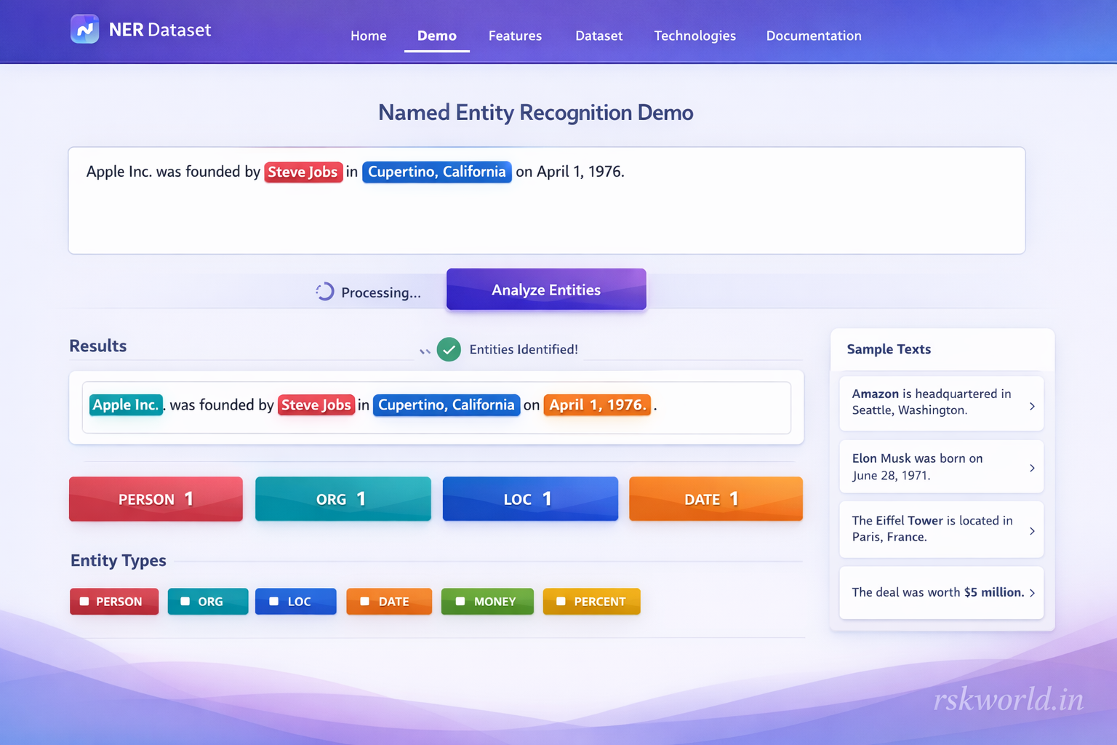
Task: Expand the Elon Musk sample text
Action: point(941,466)
